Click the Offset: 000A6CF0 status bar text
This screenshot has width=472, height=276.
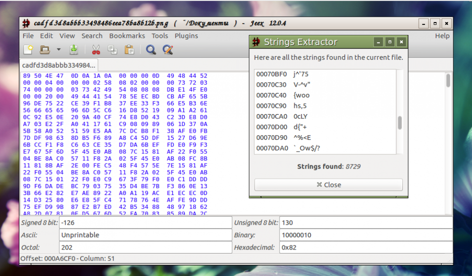[68, 258]
